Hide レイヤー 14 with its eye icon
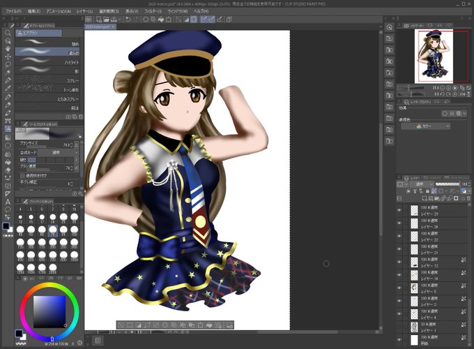The image size is (474, 349). coord(399,275)
